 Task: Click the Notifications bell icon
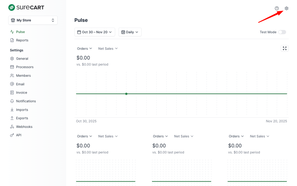(12, 101)
